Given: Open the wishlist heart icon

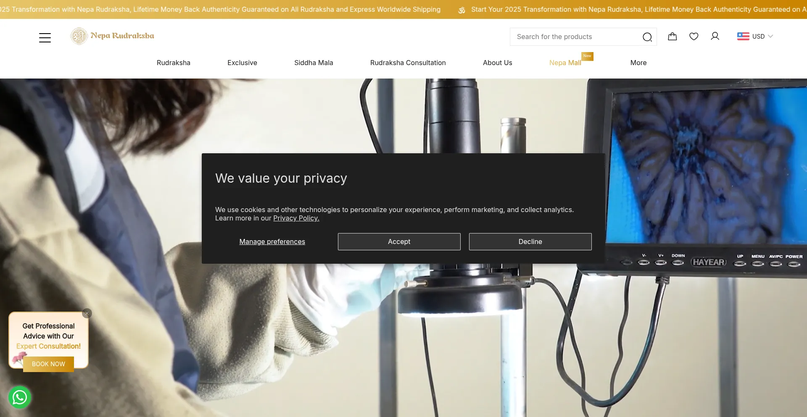Looking at the screenshot, I should [x=694, y=37].
